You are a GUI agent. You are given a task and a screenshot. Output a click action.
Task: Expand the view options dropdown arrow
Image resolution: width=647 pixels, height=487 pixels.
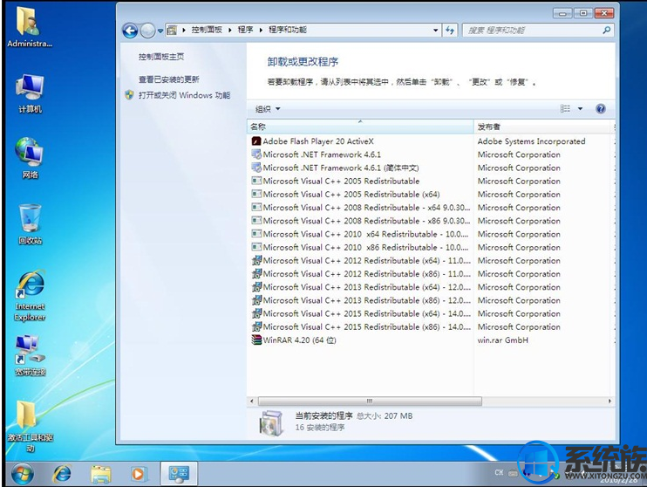[x=580, y=108]
